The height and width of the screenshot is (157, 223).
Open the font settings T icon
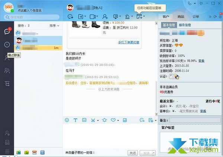75,120
